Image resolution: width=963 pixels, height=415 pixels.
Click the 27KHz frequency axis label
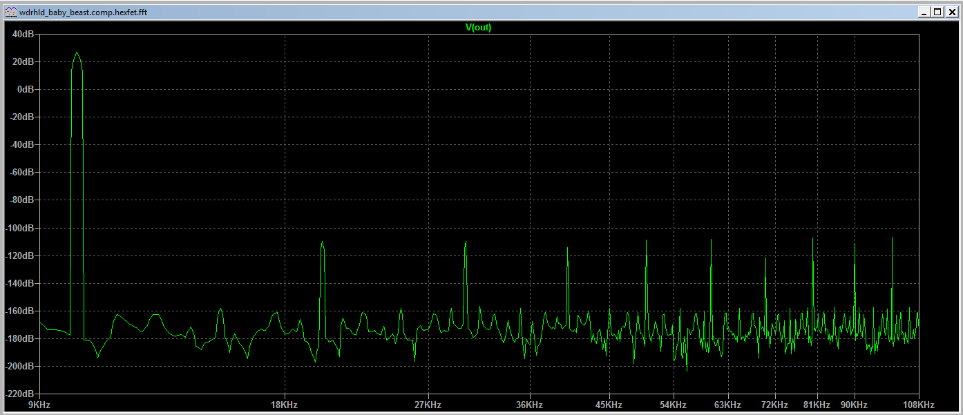(x=428, y=405)
